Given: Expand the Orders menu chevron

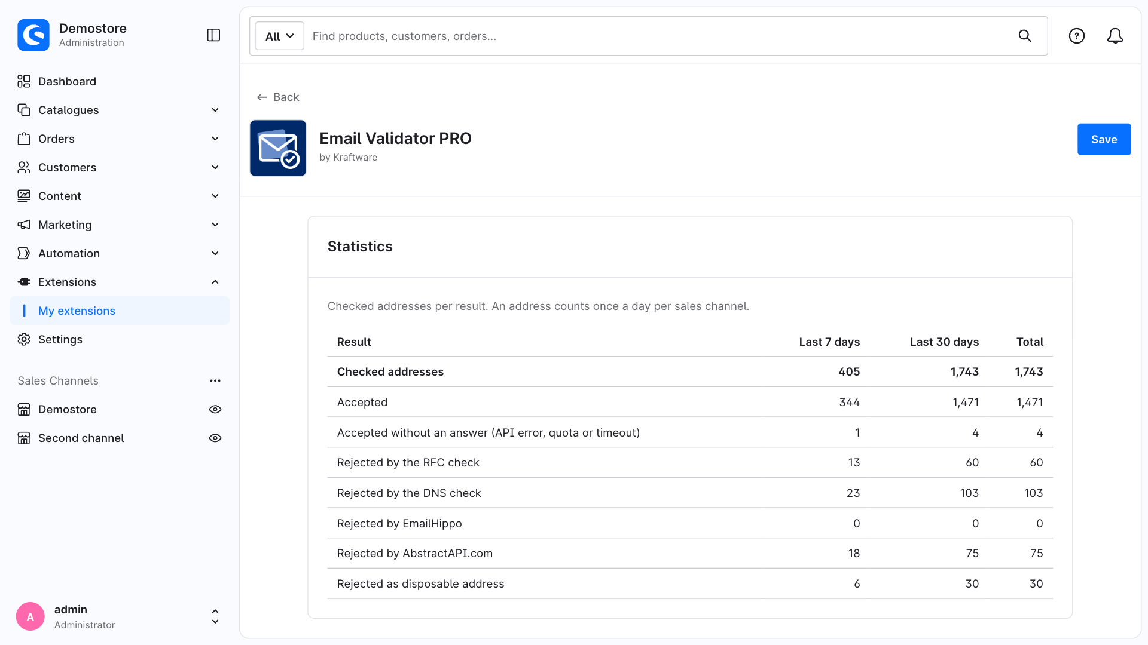Looking at the screenshot, I should tap(215, 139).
